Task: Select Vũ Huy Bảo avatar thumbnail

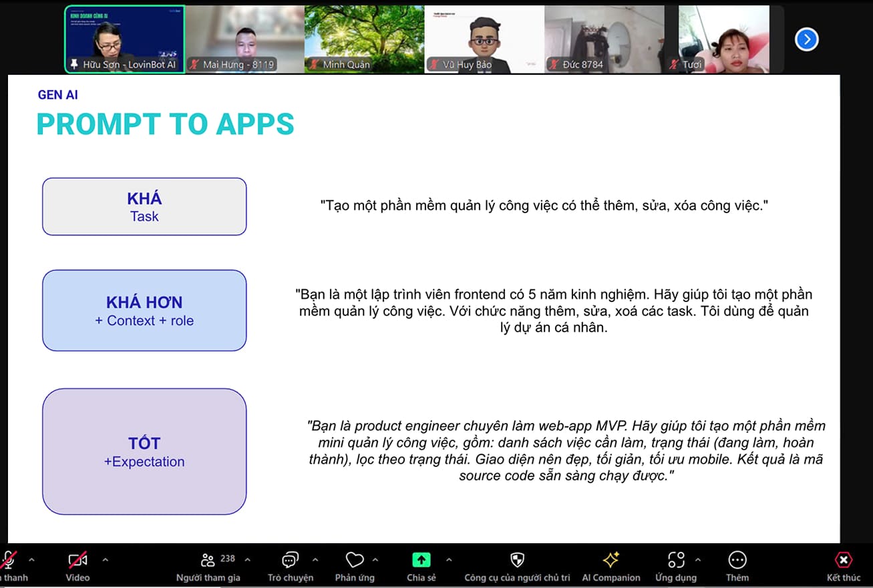Action: coord(484,39)
